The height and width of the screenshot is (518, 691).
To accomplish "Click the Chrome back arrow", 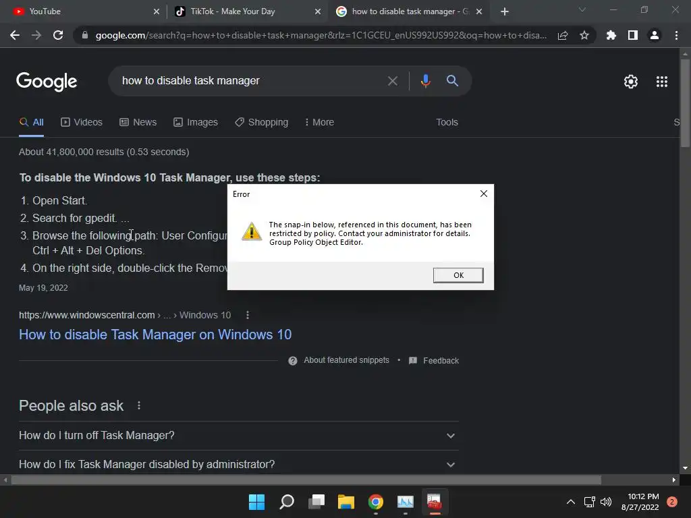I will (x=15, y=35).
